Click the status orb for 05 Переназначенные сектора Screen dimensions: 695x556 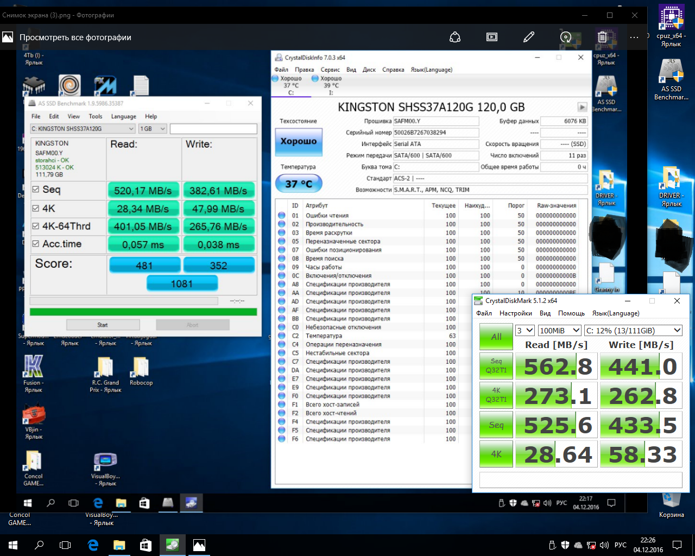[x=282, y=241]
